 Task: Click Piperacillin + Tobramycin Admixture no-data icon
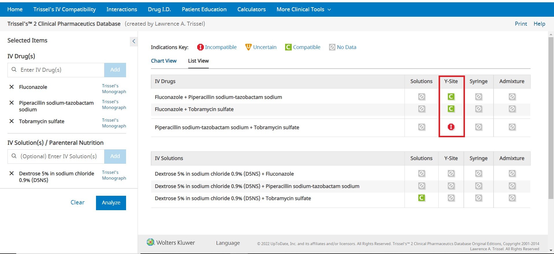[x=512, y=127]
